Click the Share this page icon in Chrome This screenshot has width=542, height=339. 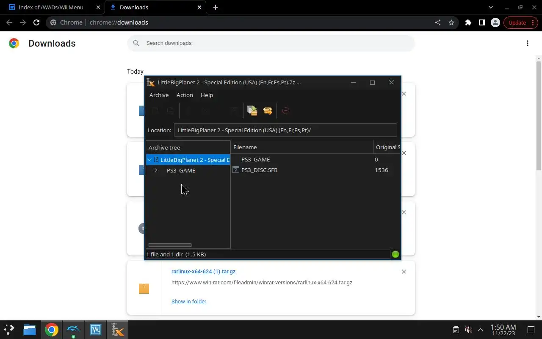438,22
